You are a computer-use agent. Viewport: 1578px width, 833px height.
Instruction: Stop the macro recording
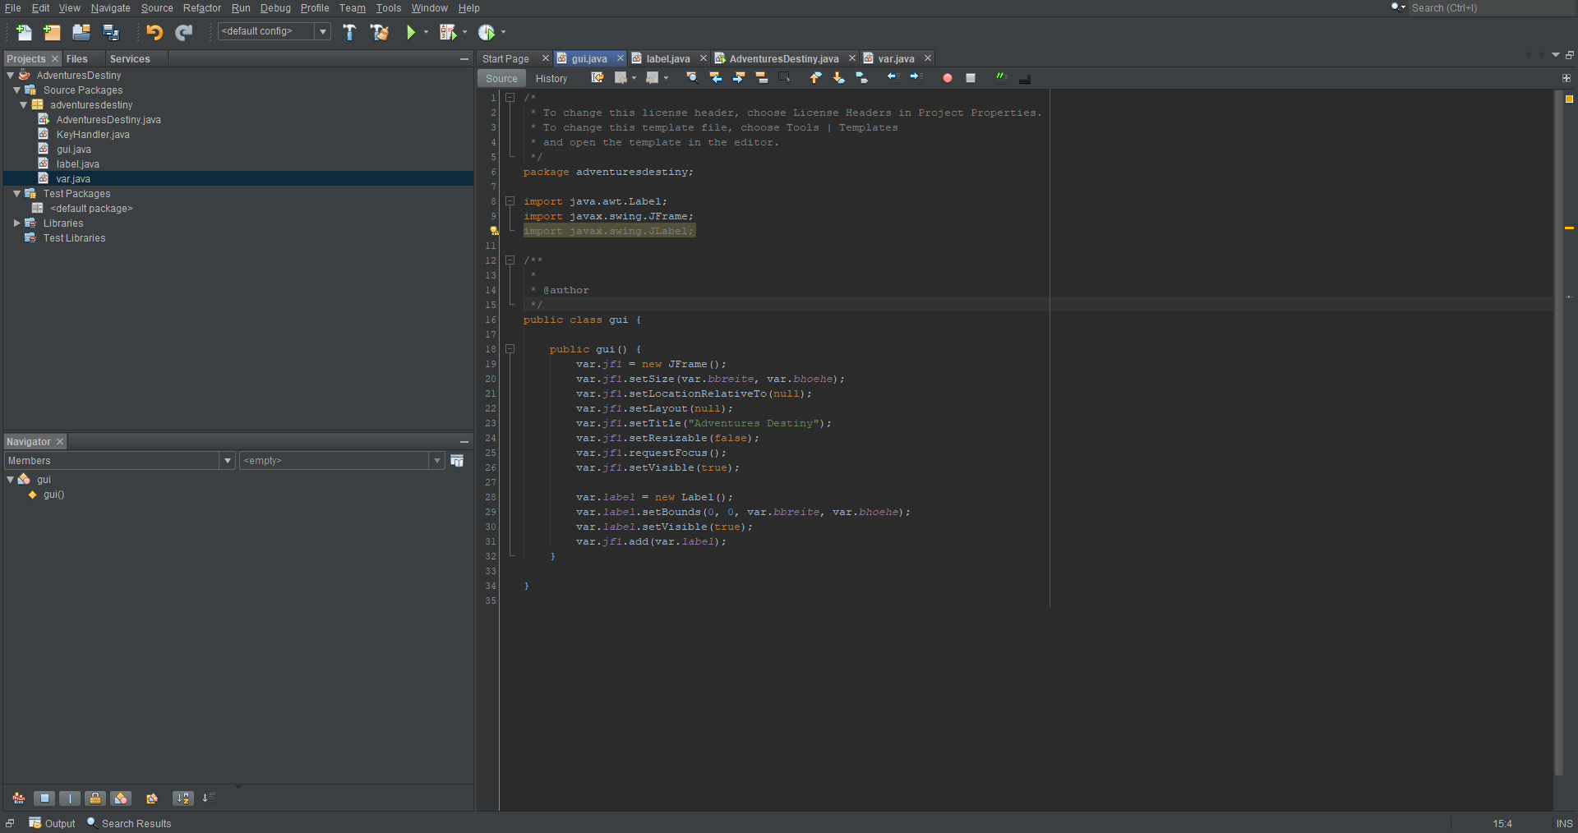point(971,77)
